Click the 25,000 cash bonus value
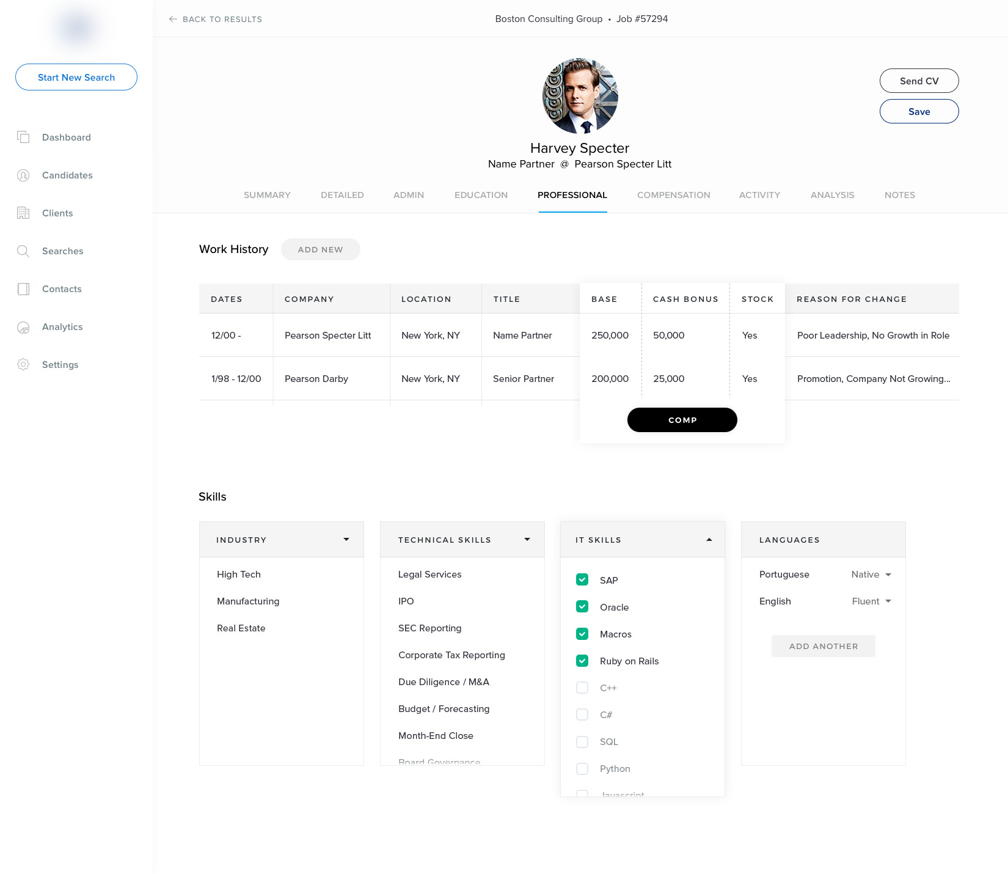This screenshot has height=874, width=1008. 669,379
